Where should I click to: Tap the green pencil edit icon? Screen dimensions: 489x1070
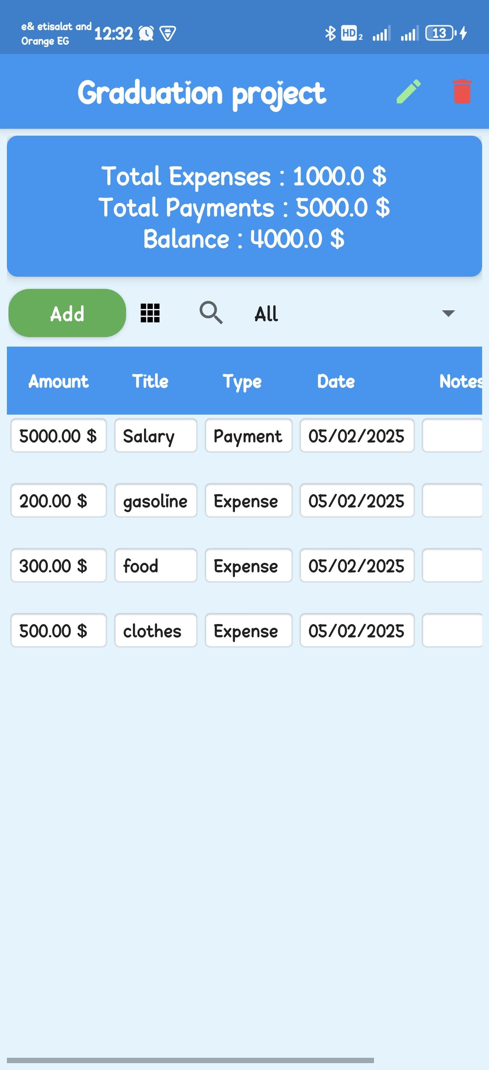408,91
